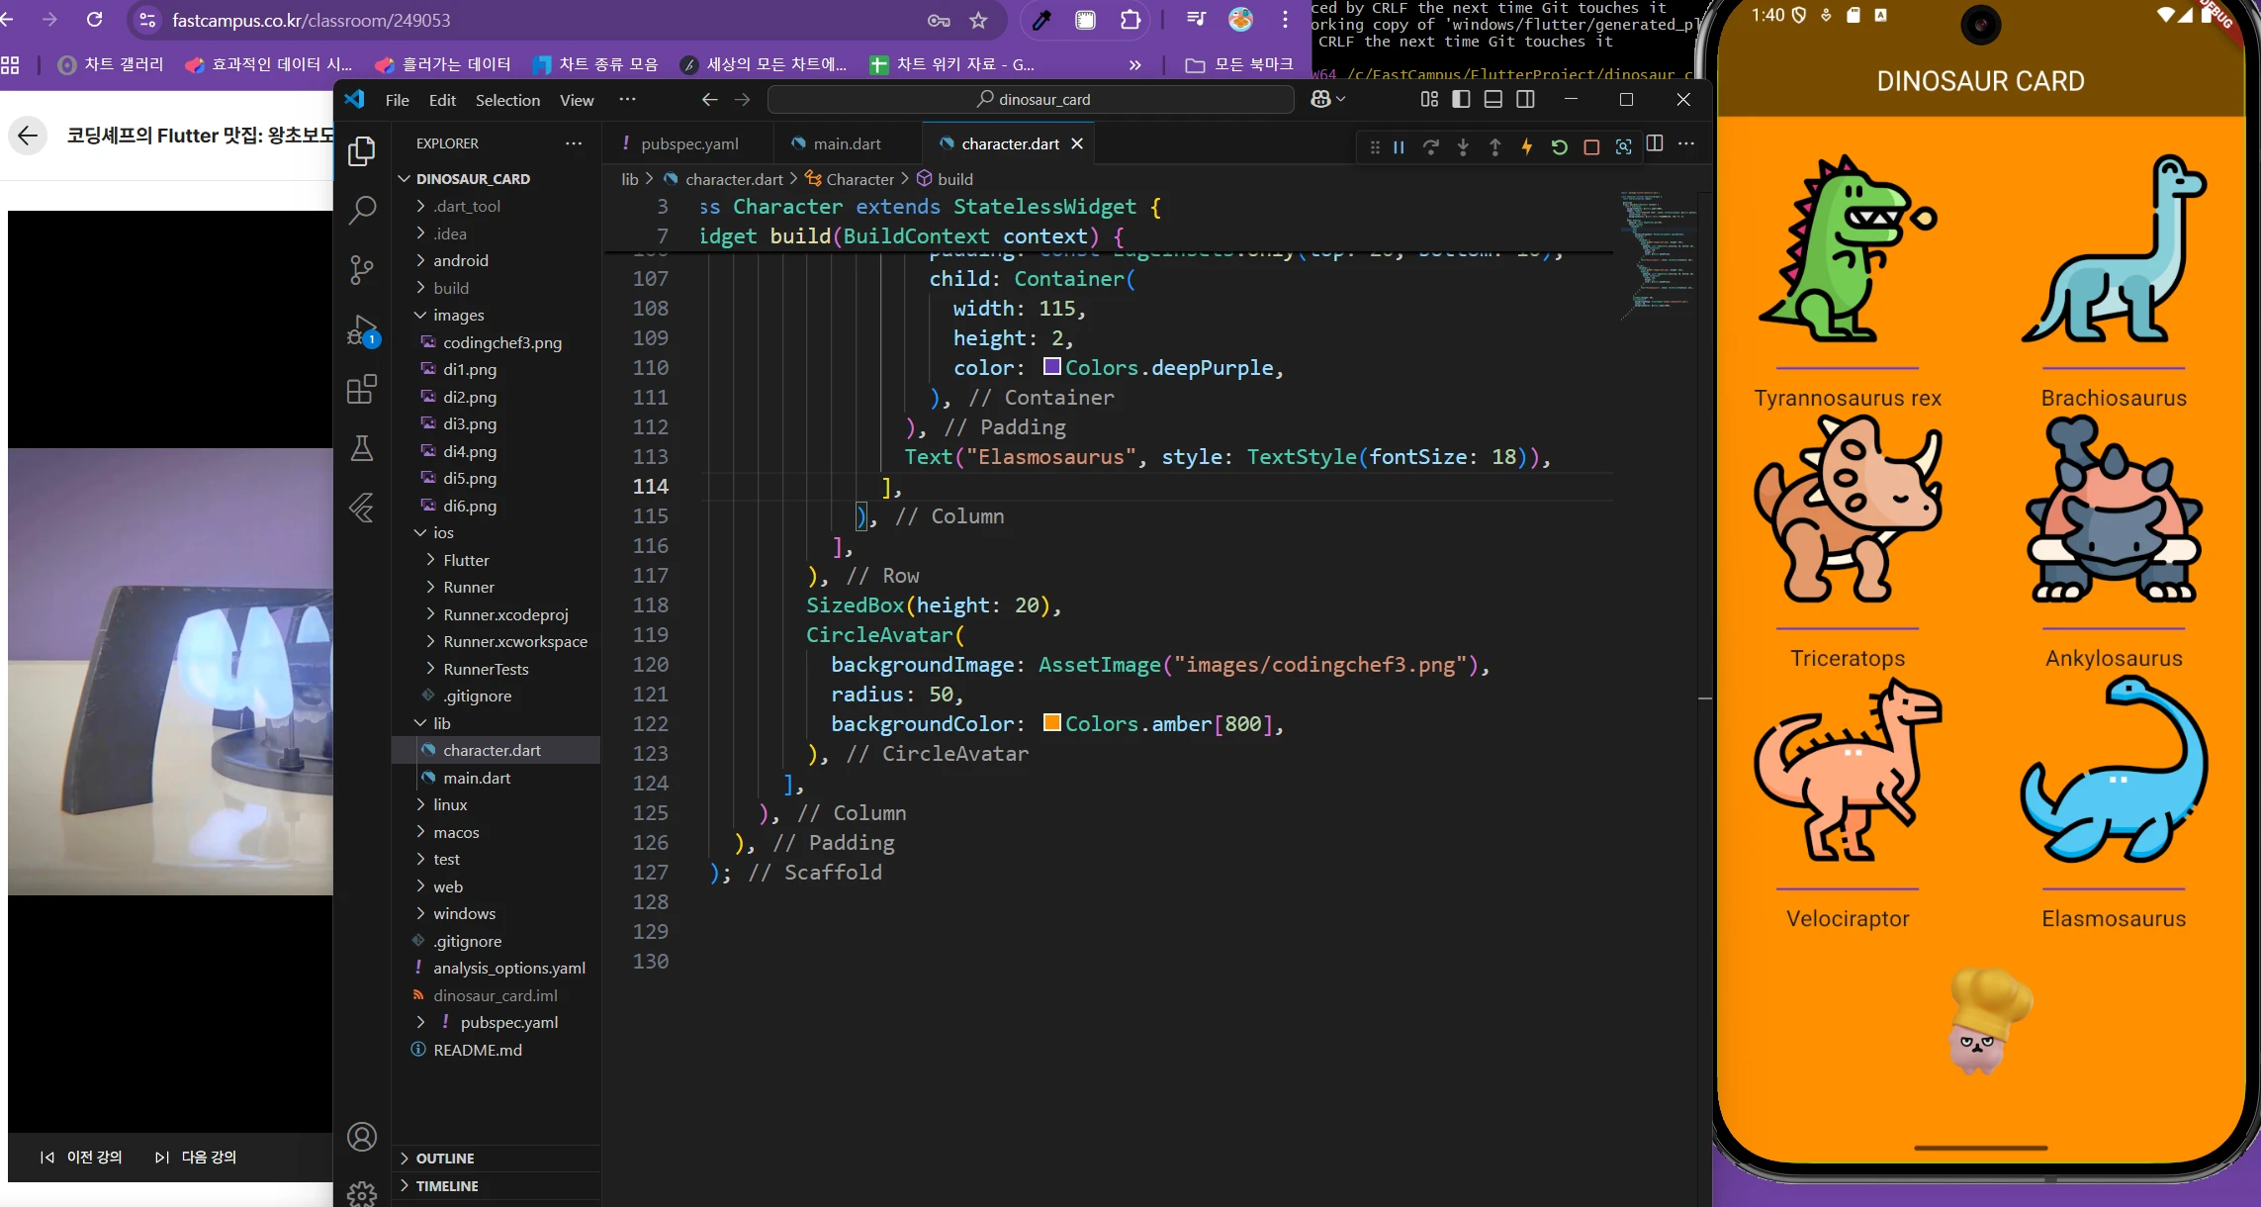2261x1207 pixels.
Task: Open the Search view in activity bar
Action: [362, 210]
